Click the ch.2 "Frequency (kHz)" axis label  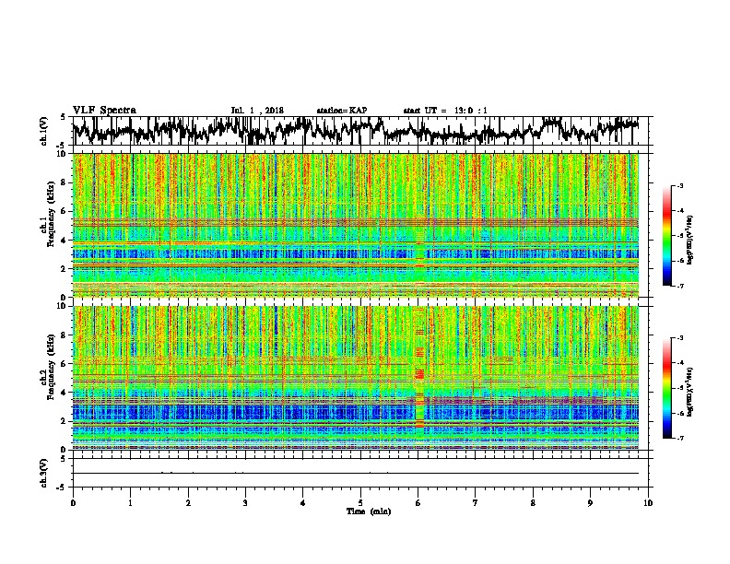(51, 367)
